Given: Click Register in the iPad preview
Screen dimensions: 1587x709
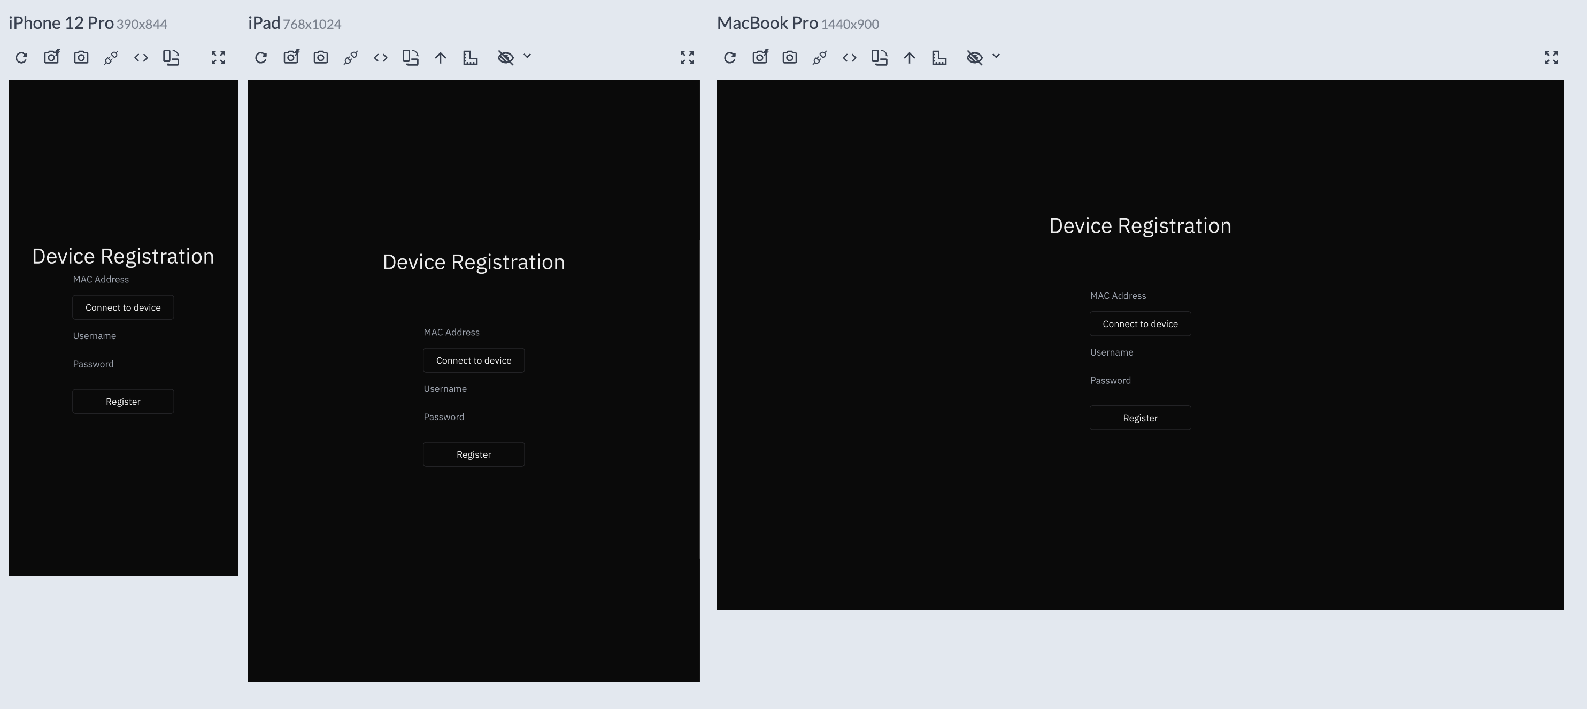Looking at the screenshot, I should (x=473, y=454).
